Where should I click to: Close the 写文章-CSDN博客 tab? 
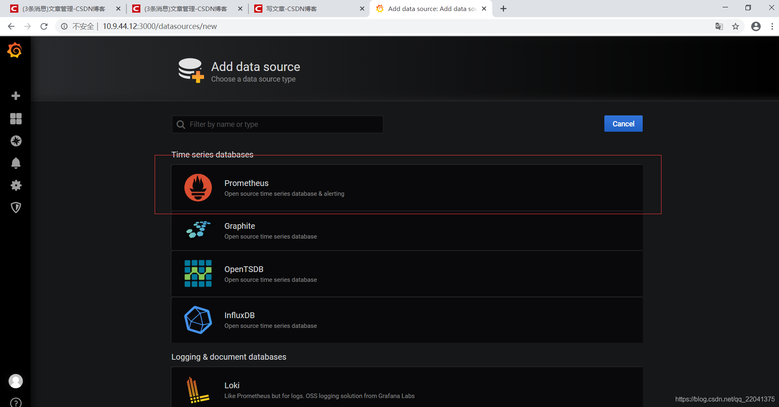(x=362, y=9)
